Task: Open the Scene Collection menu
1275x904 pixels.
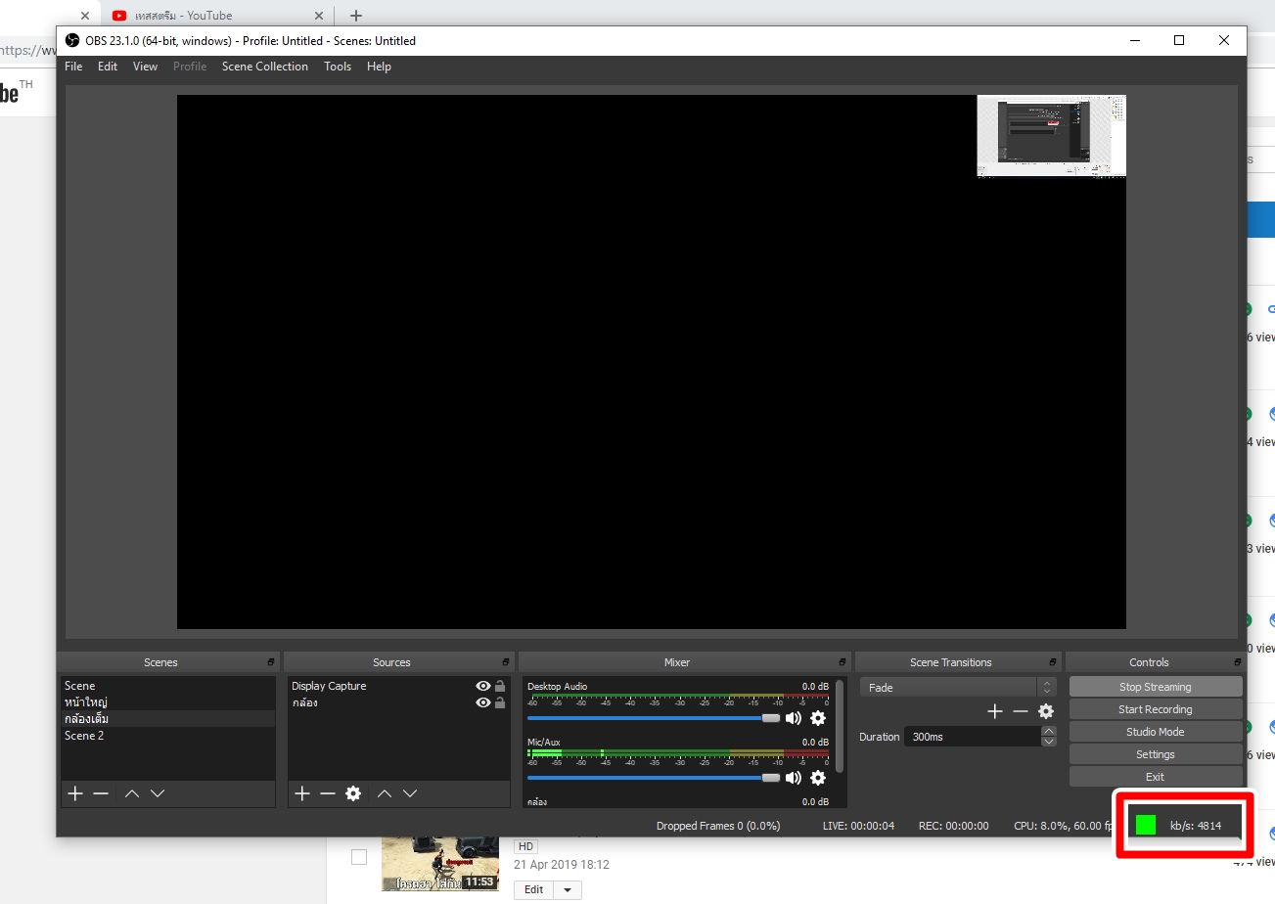Action: (x=264, y=67)
